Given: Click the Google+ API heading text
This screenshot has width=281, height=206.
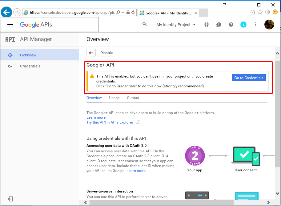Looking at the screenshot, I should click(x=100, y=65).
